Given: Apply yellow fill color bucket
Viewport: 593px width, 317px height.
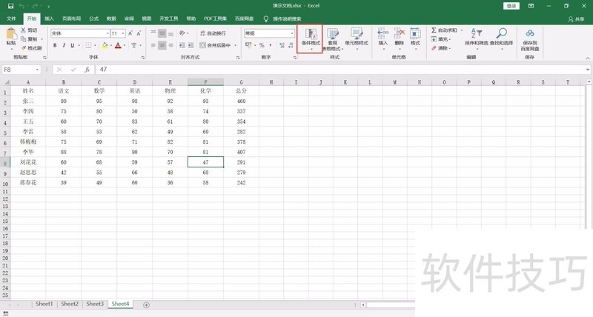Looking at the screenshot, I should click(105, 45).
